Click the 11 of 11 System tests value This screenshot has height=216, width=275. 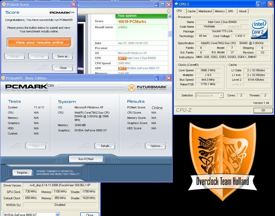coord(39,107)
